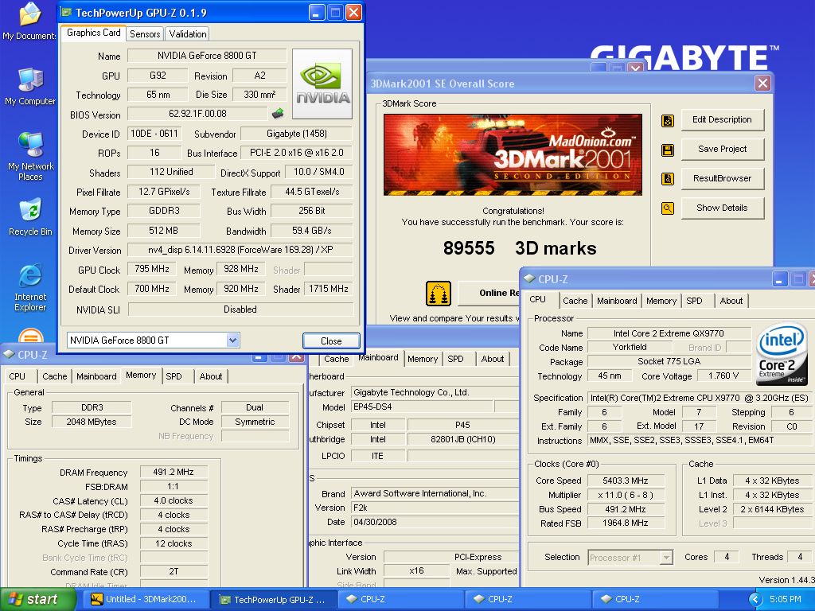Click the GPU-Z title bar icon
The width and height of the screenshot is (815, 611).
point(66,13)
